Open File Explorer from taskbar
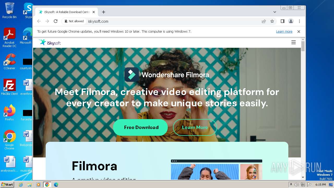The width and height of the screenshot is (334, 188). tap(29, 185)
